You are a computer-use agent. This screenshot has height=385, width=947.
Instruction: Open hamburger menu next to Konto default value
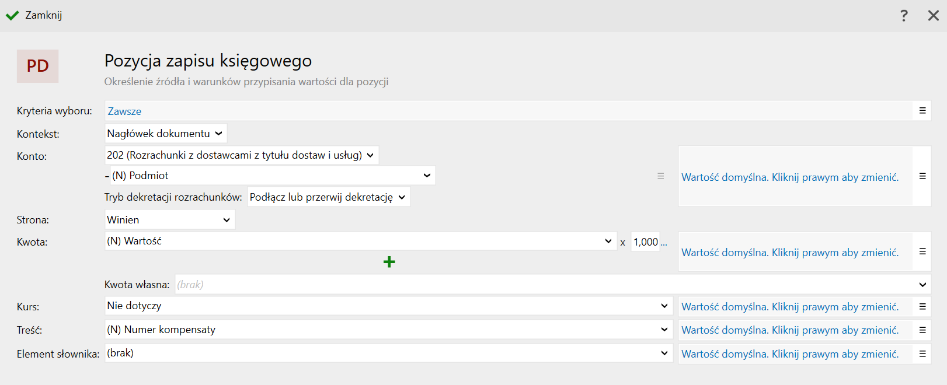click(x=922, y=176)
